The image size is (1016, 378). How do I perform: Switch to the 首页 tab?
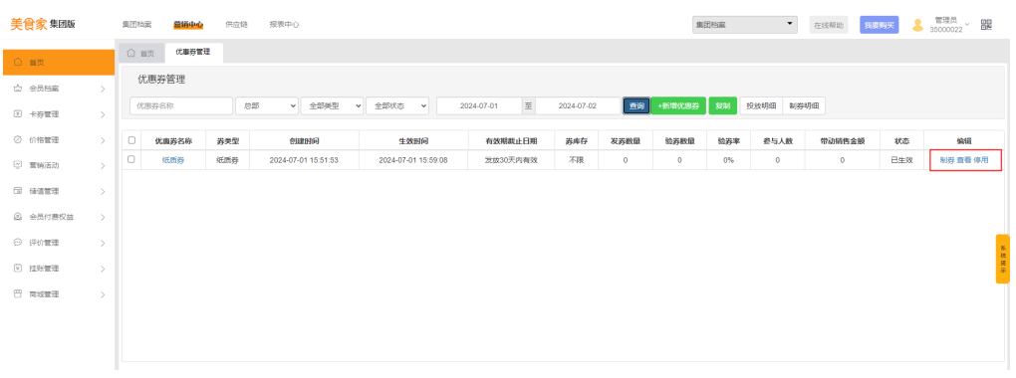click(141, 53)
